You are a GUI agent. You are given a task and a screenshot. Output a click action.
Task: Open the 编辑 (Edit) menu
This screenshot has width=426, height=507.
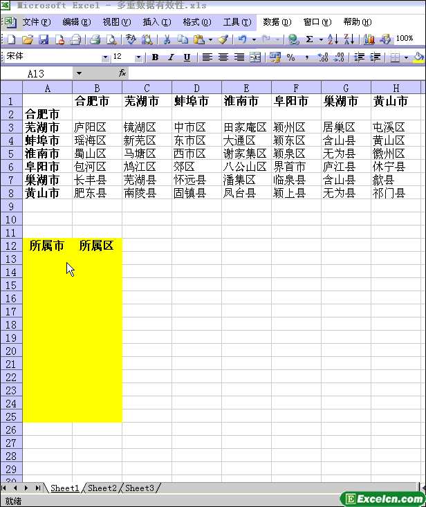point(77,22)
